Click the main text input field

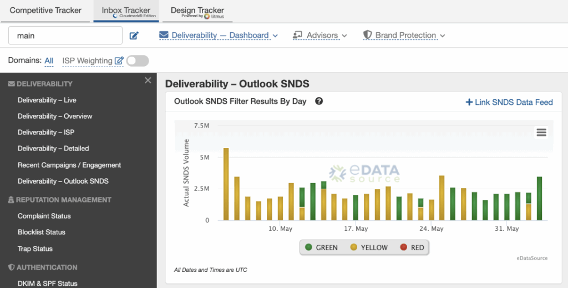click(x=65, y=36)
